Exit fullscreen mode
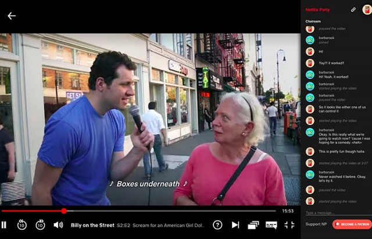Viewport: 372px width, 239px height. tap(289, 225)
